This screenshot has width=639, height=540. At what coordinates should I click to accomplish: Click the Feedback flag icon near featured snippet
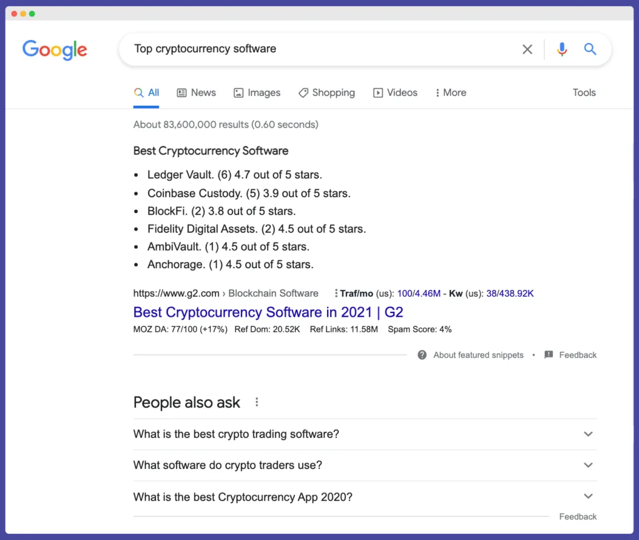coord(549,355)
